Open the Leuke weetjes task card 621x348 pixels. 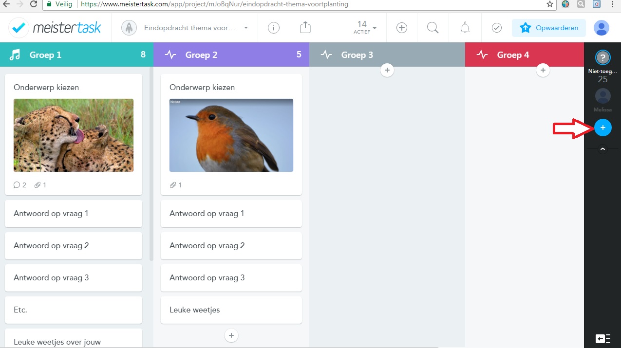point(231,310)
